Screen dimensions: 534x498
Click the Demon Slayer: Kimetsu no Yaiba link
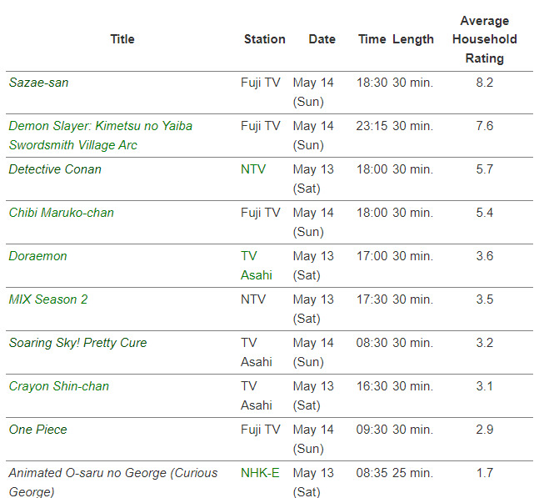pyautogui.click(x=100, y=126)
